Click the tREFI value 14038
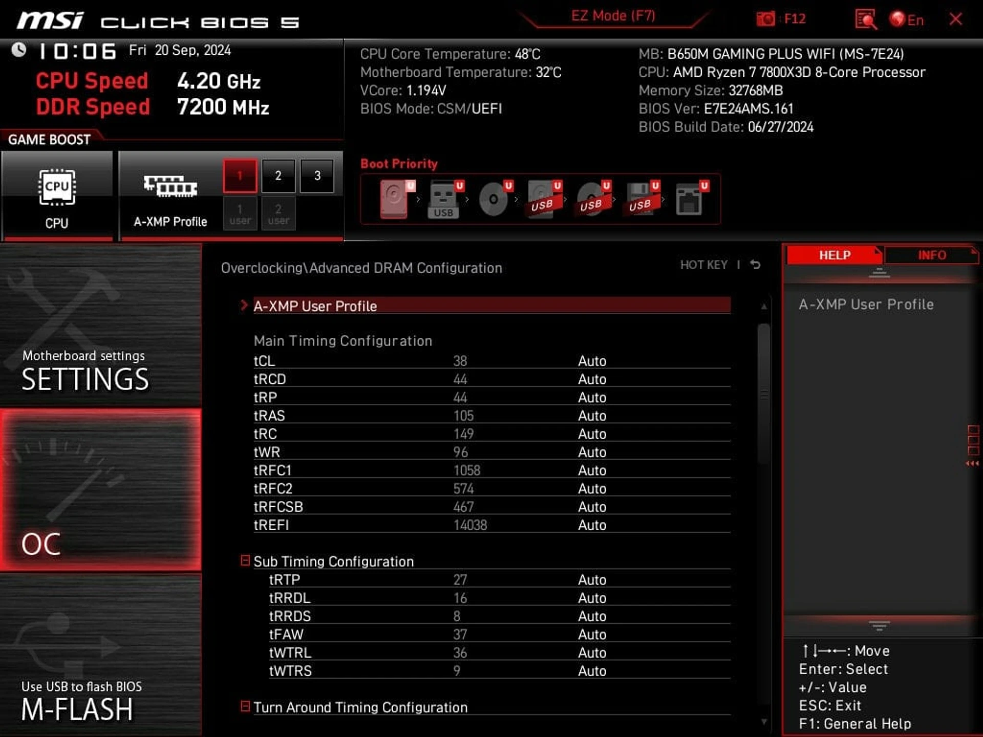This screenshot has width=983, height=737. [470, 525]
